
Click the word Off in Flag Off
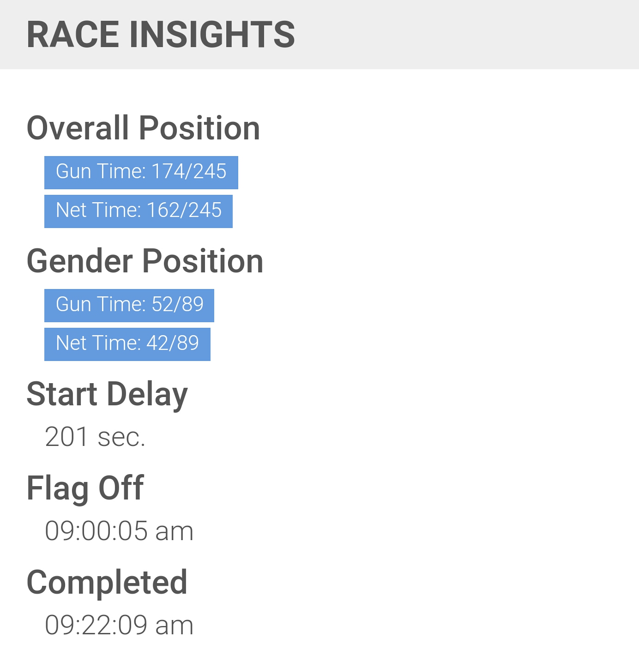tap(121, 487)
